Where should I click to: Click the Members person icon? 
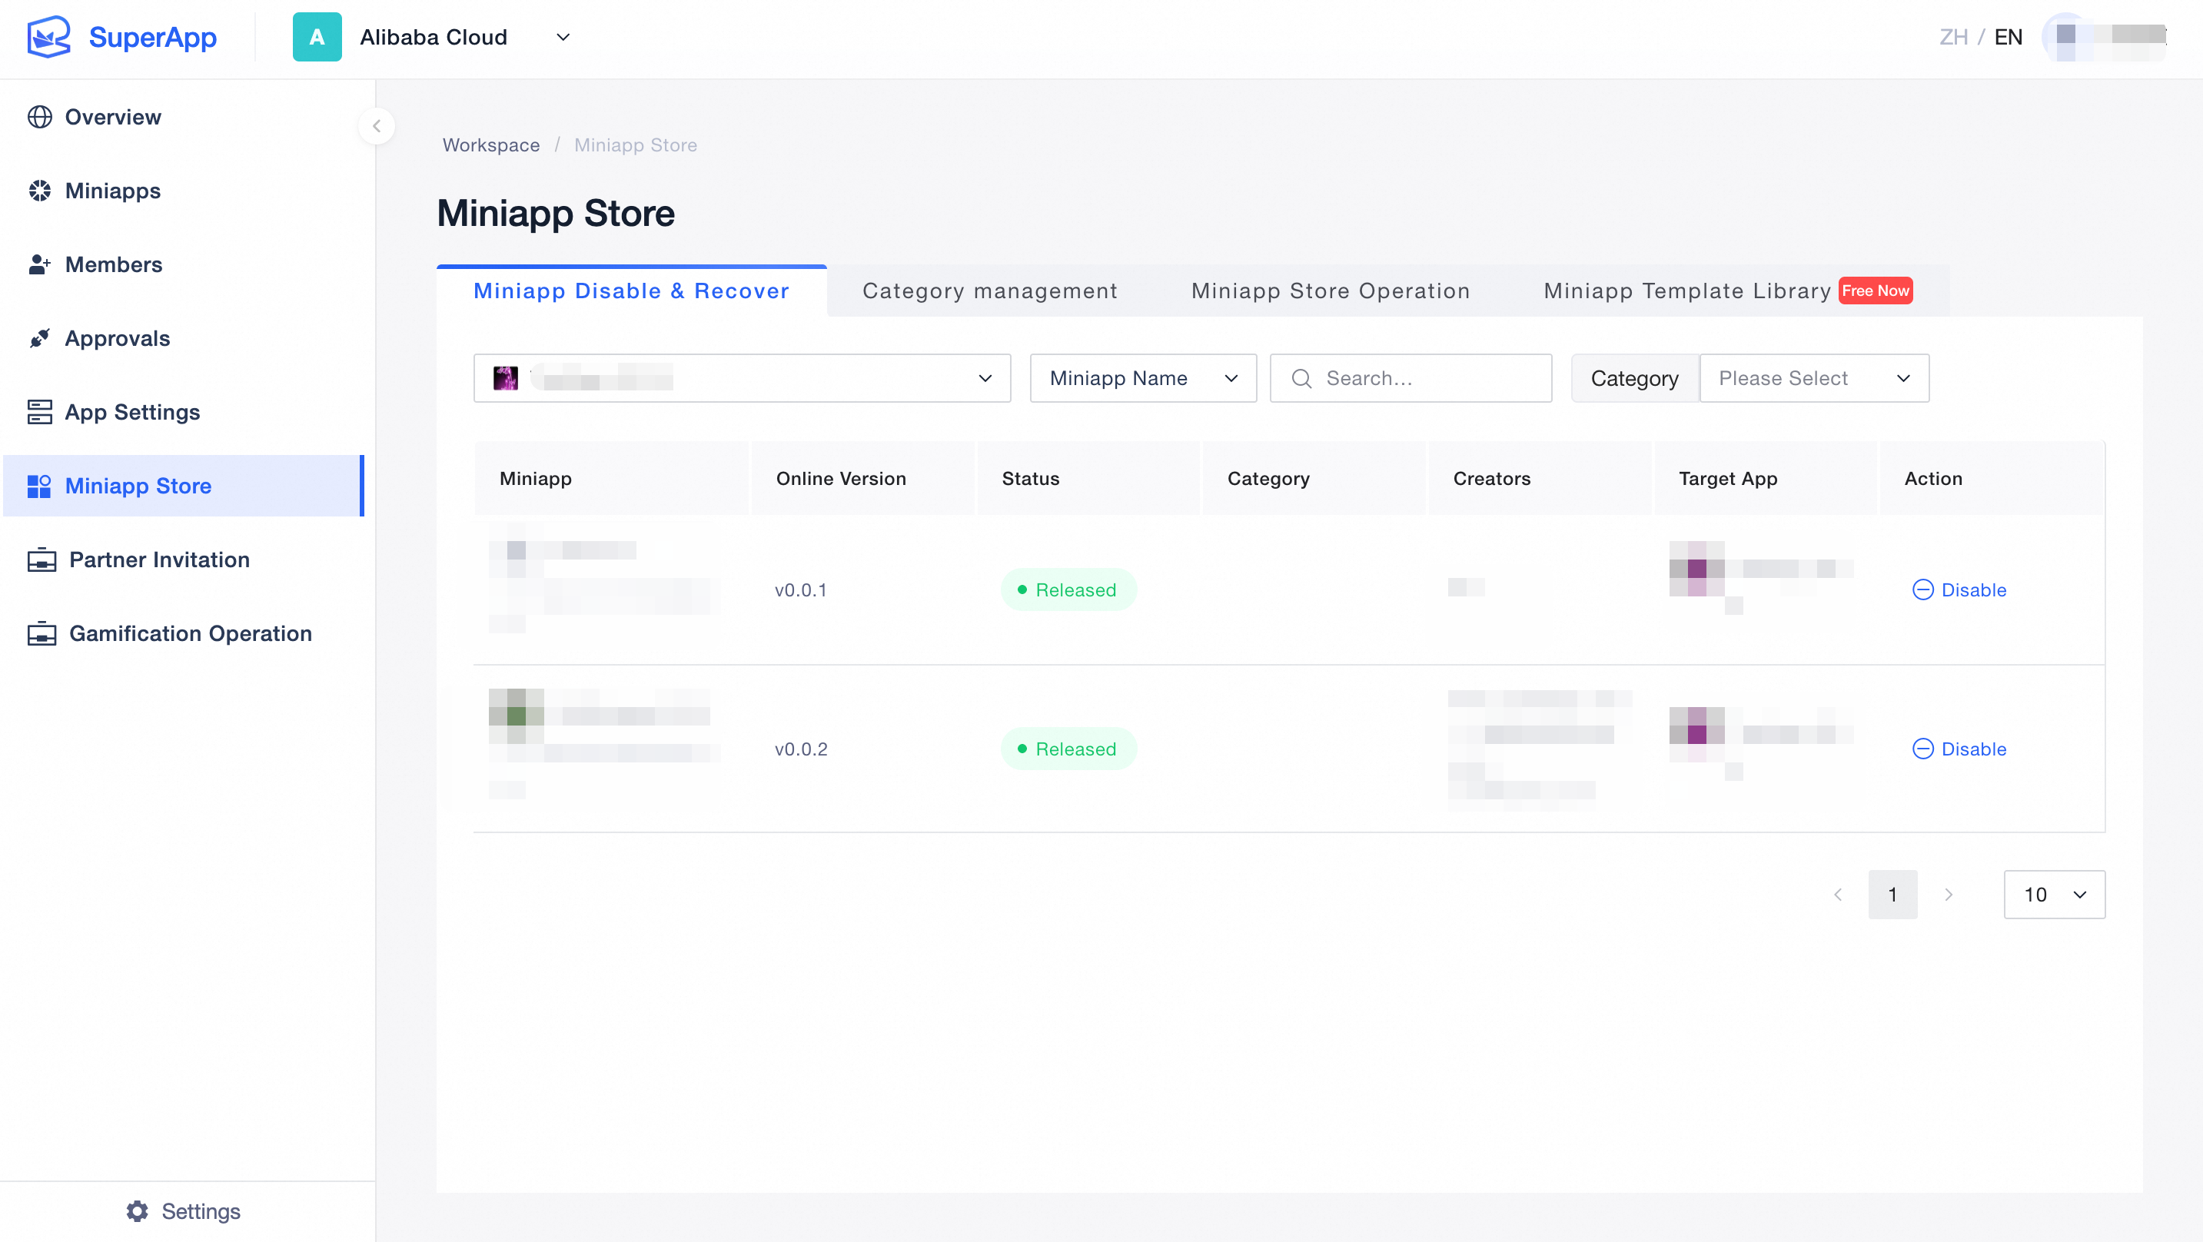tap(39, 264)
